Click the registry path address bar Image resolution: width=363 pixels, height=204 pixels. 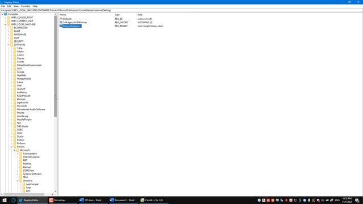click(181, 10)
